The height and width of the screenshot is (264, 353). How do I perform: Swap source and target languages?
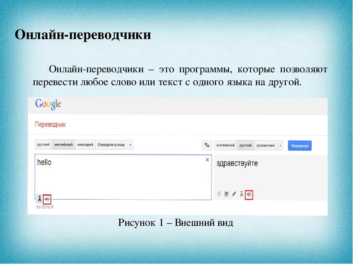(207, 145)
